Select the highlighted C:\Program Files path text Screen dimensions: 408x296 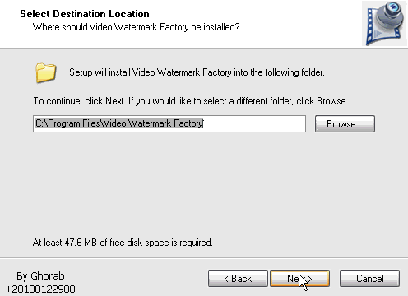click(119, 123)
